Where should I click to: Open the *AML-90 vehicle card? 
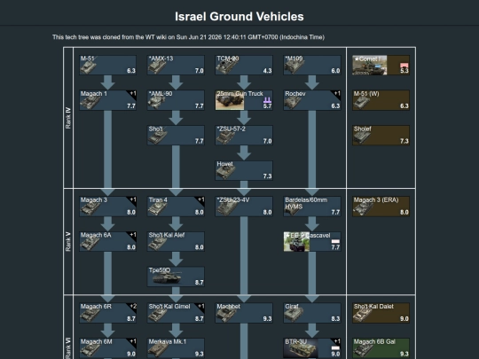click(176, 100)
